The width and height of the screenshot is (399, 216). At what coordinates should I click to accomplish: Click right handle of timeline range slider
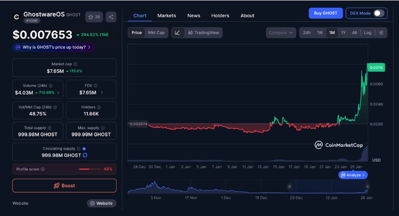coord(367,186)
